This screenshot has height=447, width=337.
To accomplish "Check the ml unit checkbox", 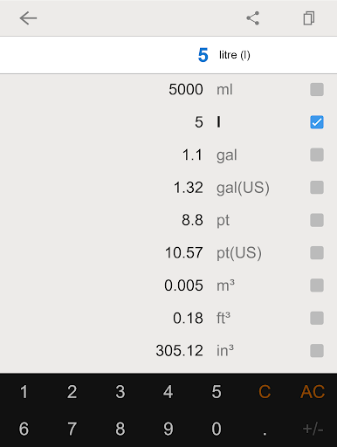I will 317,89.
